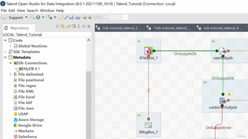248x139 pixels.
Task: Click the second folder sync toolbar icon
Action: tap(90, 17)
